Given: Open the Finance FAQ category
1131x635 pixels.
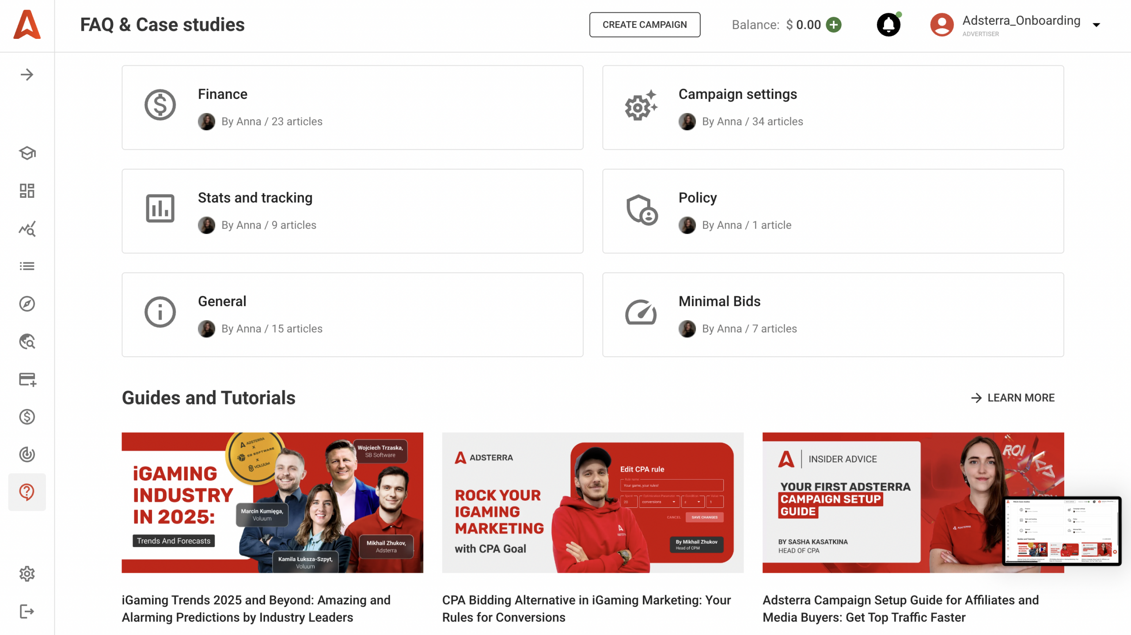Looking at the screenshot, I should click(352, 107).
